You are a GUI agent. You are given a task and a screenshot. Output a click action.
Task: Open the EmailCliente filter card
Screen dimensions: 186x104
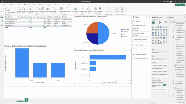click(141, 29)
